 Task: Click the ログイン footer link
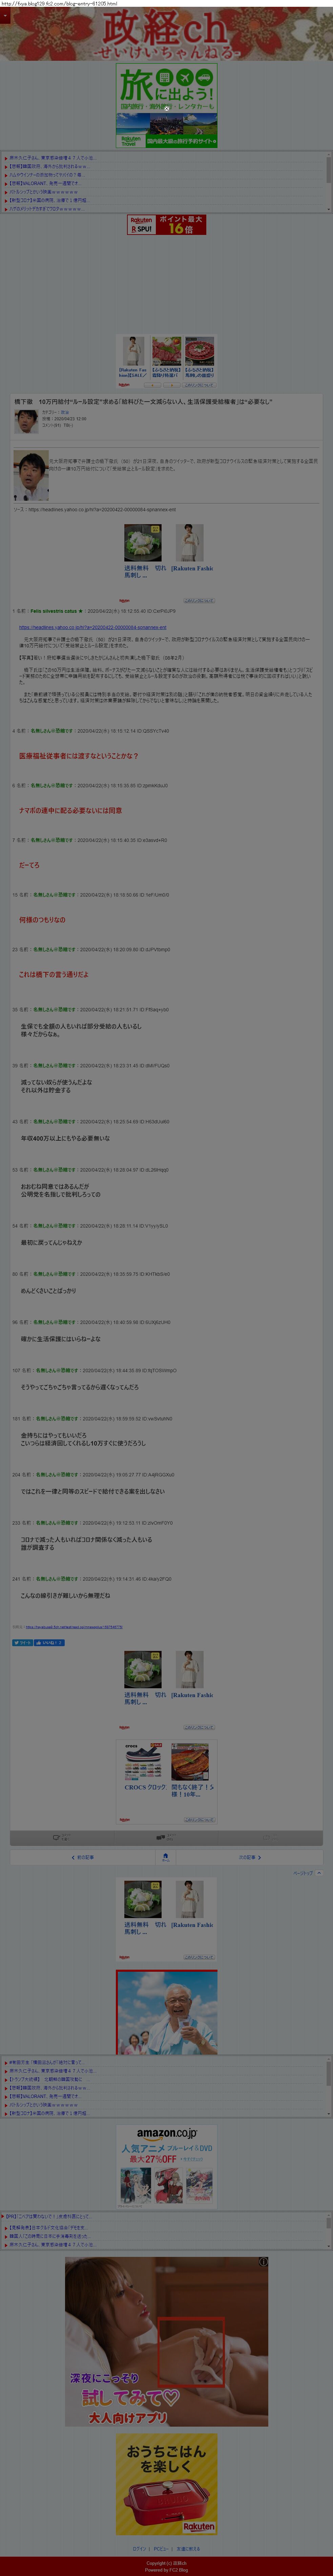click(140, 2549)
